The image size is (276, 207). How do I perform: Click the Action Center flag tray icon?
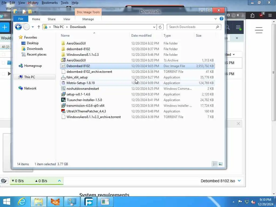coord(240,202)
